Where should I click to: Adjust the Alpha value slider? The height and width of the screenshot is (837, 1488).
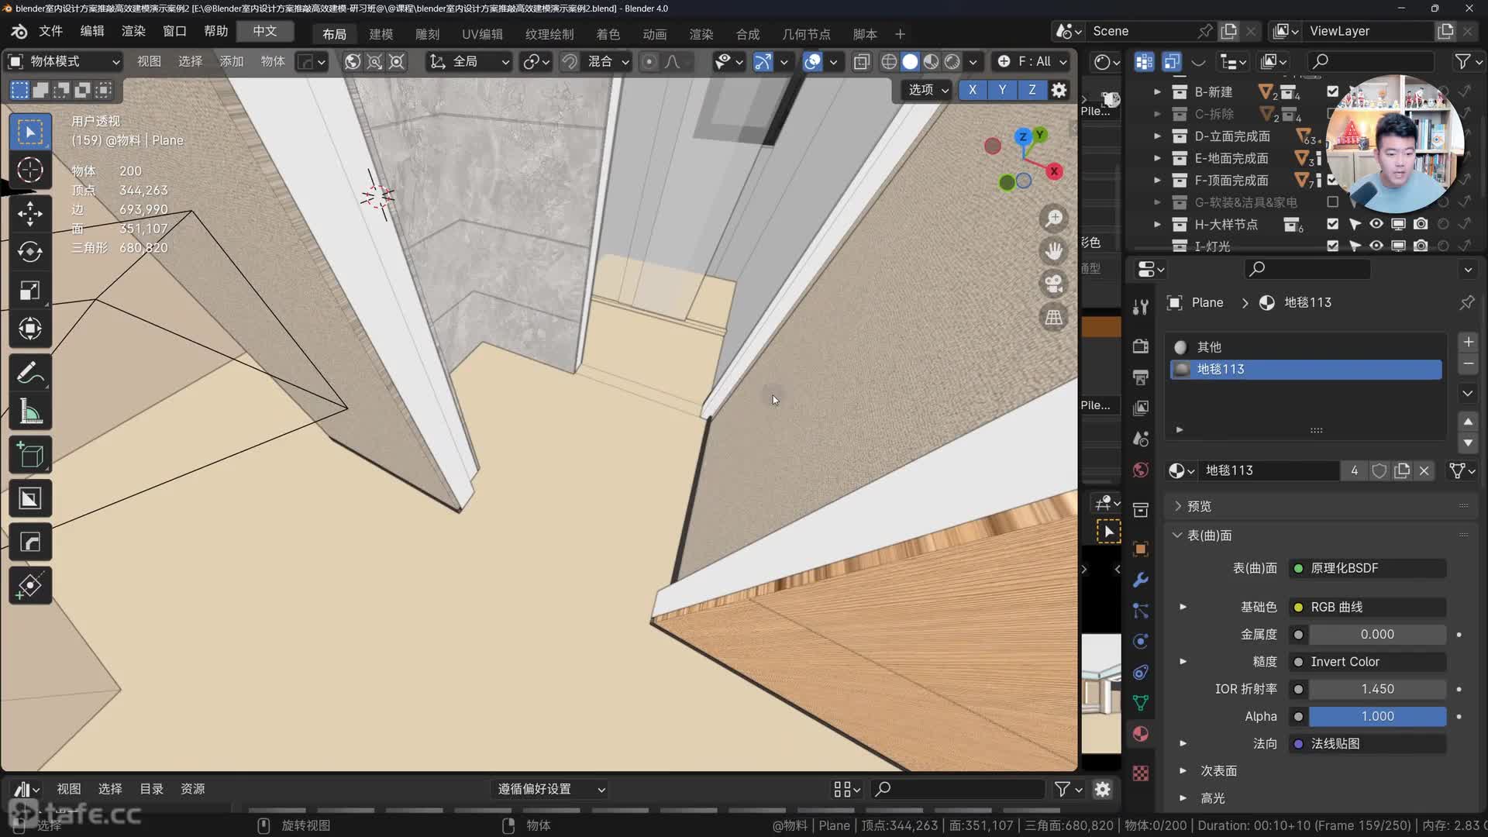tap(1376, 716)
